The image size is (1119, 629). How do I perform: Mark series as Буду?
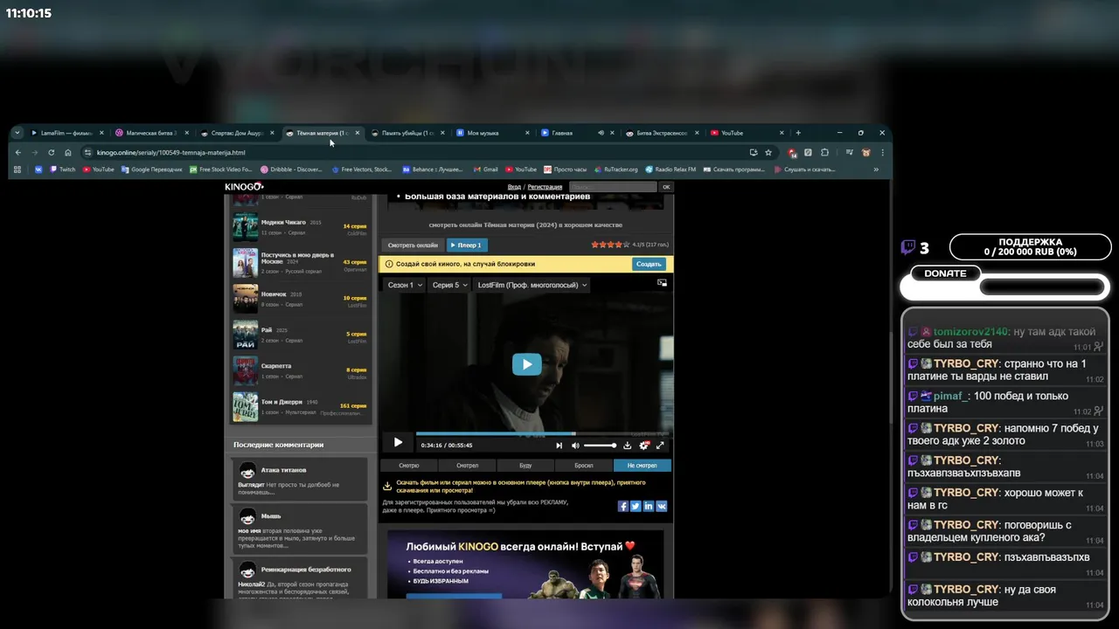(525, 466)
